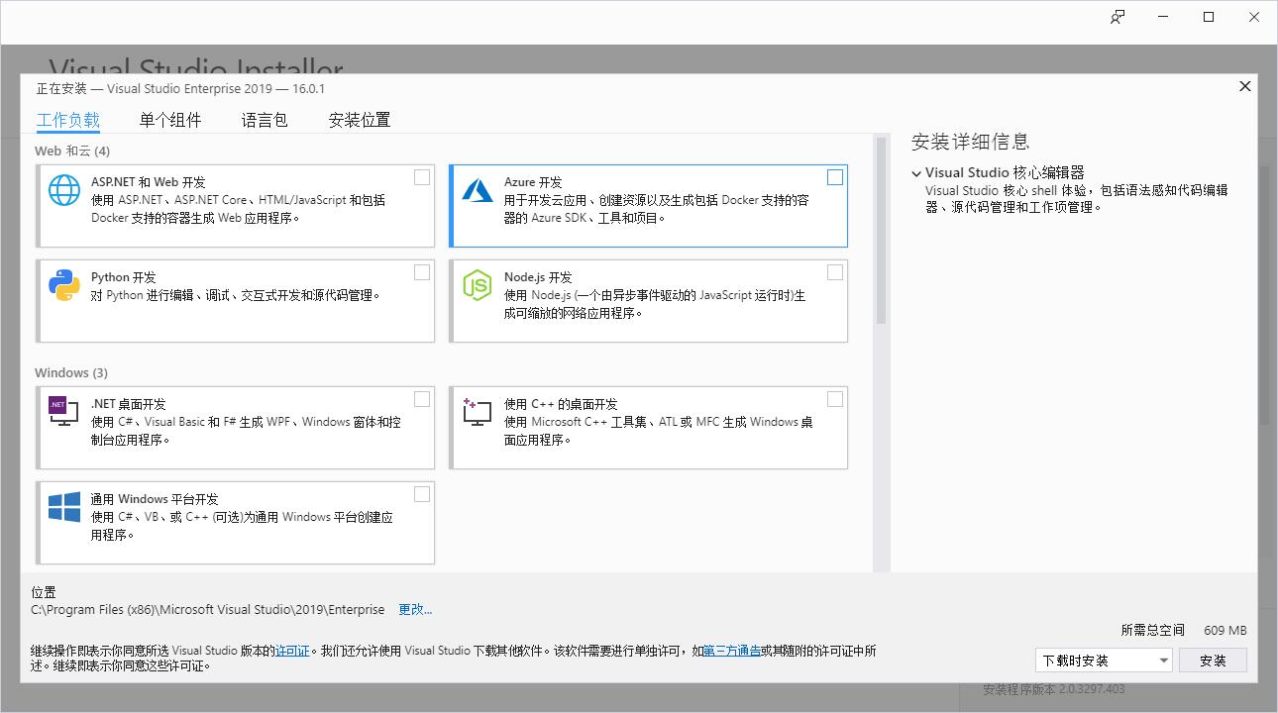Collapse the Visual Studio 核心编辑器 section
This screenshot has height=713, width=1278.
click(x=916, y=173)
